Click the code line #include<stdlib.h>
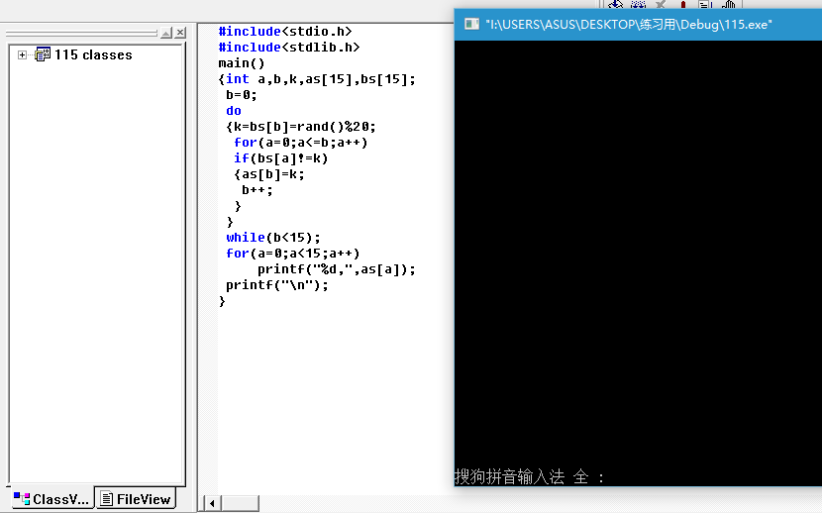 pyautogui.click(x=289, y=48)
